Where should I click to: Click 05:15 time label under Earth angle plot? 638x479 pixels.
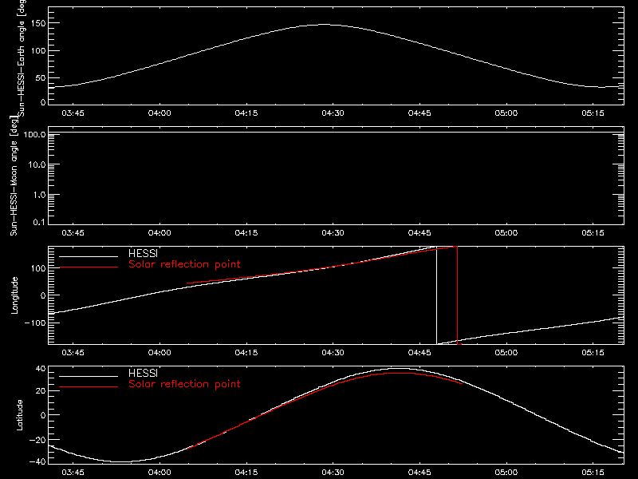click(x=593, y=113)
